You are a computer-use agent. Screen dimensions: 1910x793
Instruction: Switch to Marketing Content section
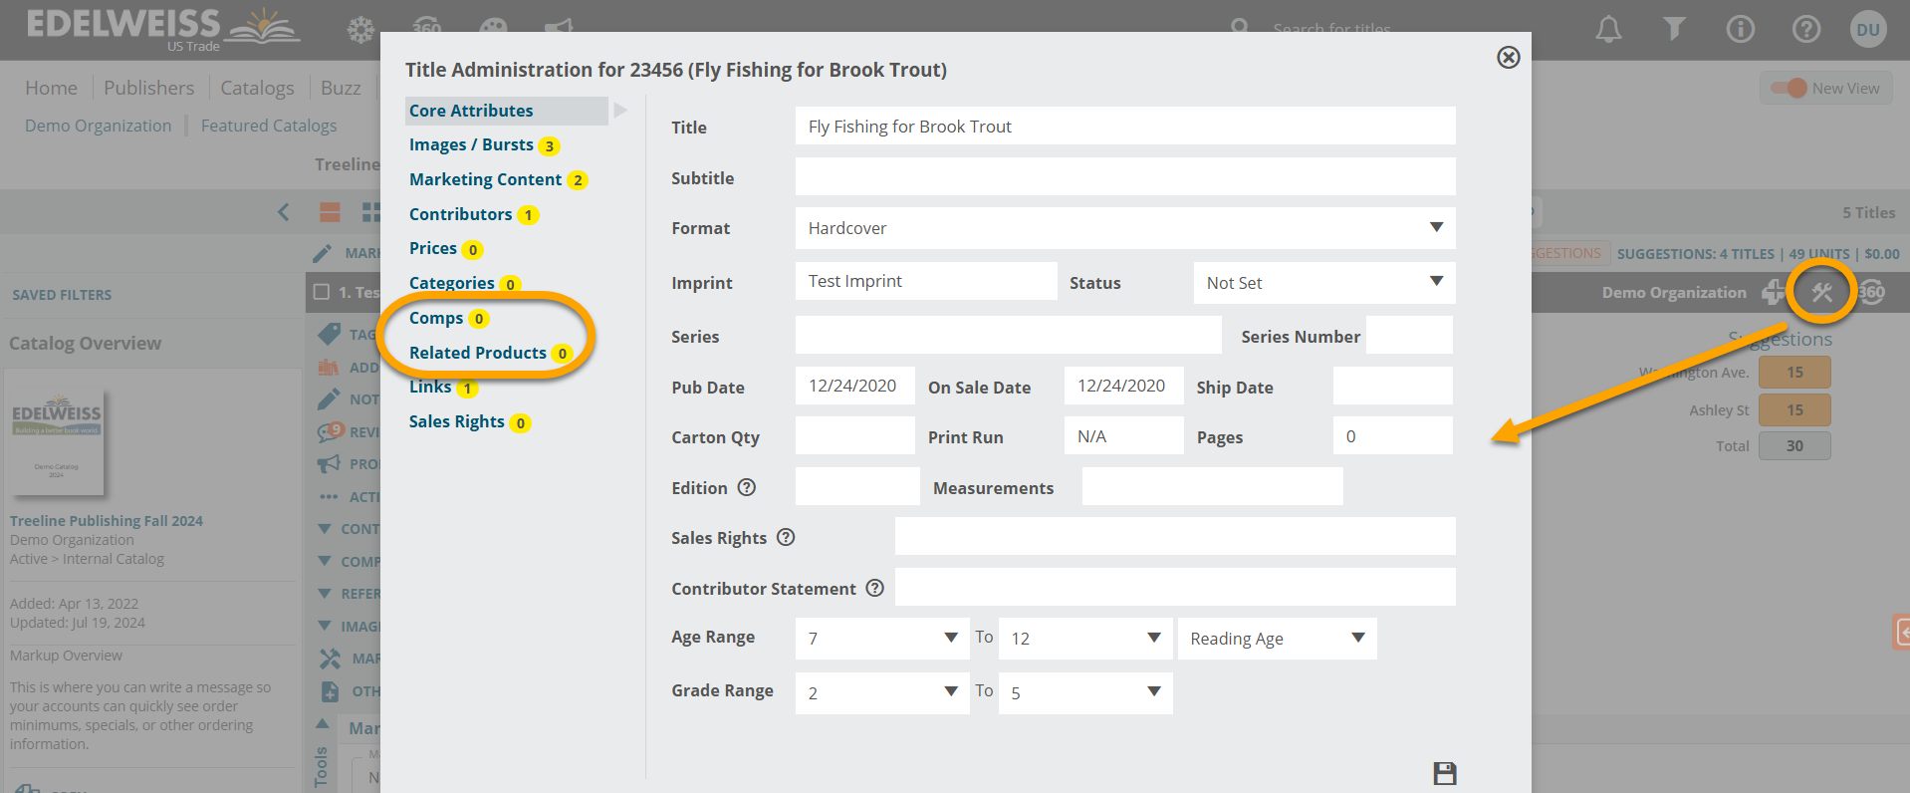point(485,179)
